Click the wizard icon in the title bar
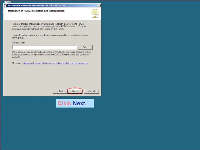This screenshot has height=150, width=200. point(6,5)
